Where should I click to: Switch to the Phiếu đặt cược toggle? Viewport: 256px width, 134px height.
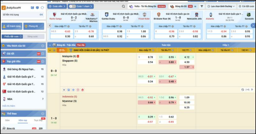point(12,37)
